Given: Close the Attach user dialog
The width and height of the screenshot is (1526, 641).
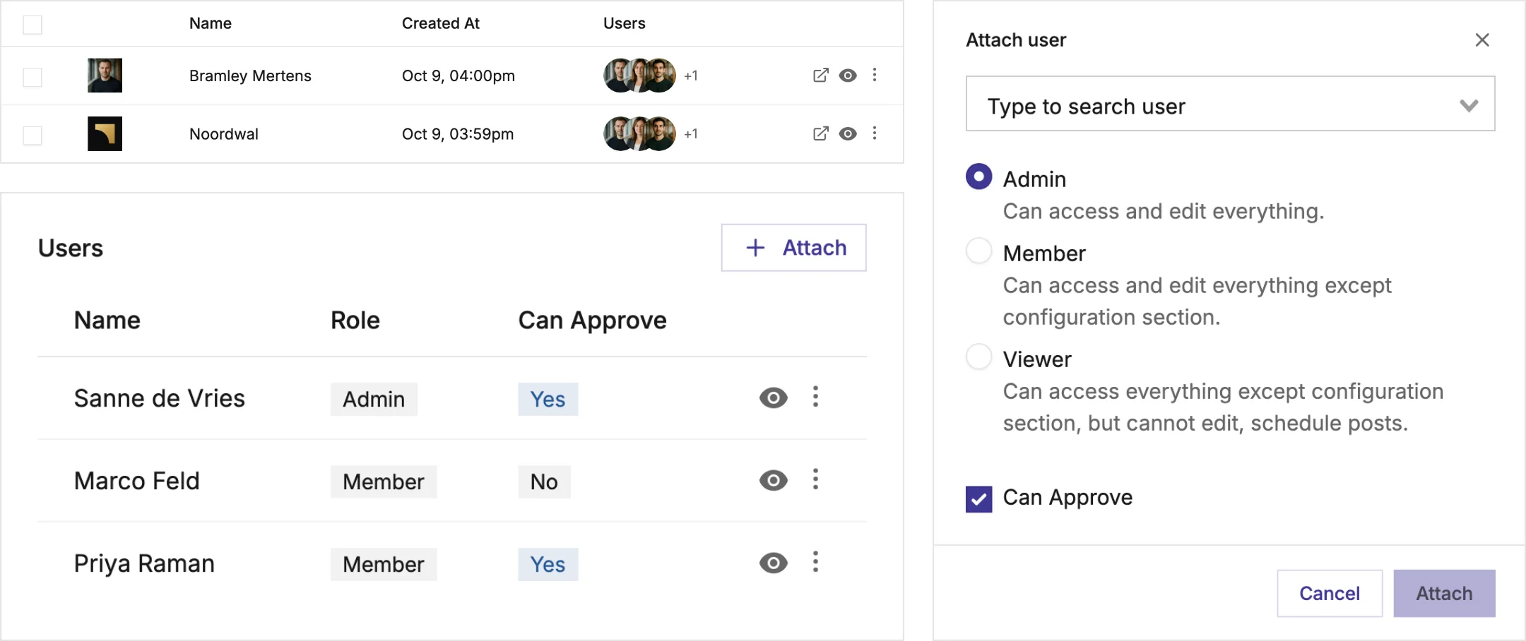Looking at the screenshot, I should [x=1482, y=40].
